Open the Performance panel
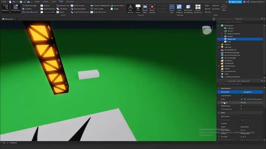Image resolution: width=266 pixels, height=149 pixels. [78, 5]
